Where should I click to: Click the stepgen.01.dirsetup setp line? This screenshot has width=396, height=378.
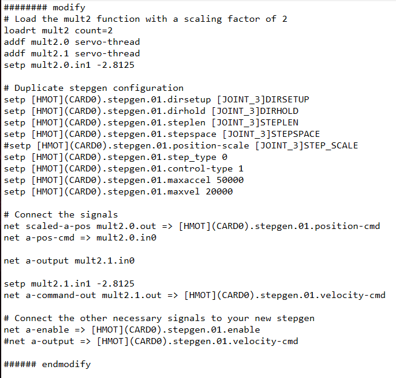156,99
